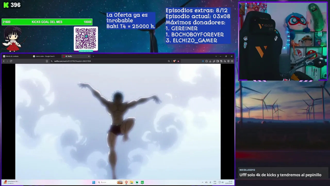
Task: Open the Brave Shields lion icon
Action: pyautogui.click(x=175, y=61)
